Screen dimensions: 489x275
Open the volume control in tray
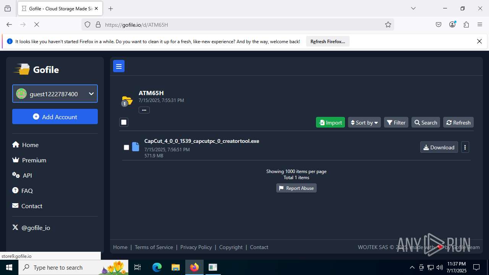[x=440, y=267]
